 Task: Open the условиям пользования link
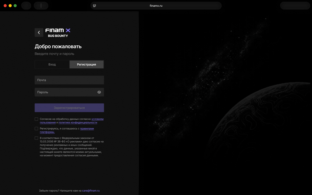coord(97,119)
